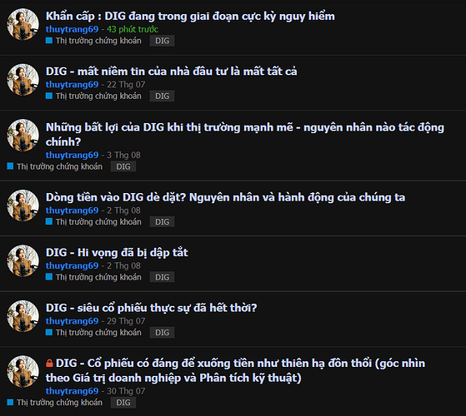Click blue category square under '30 Thg 07' post
The width and height of the screenshot is (466, 416).
click(10, 402)
